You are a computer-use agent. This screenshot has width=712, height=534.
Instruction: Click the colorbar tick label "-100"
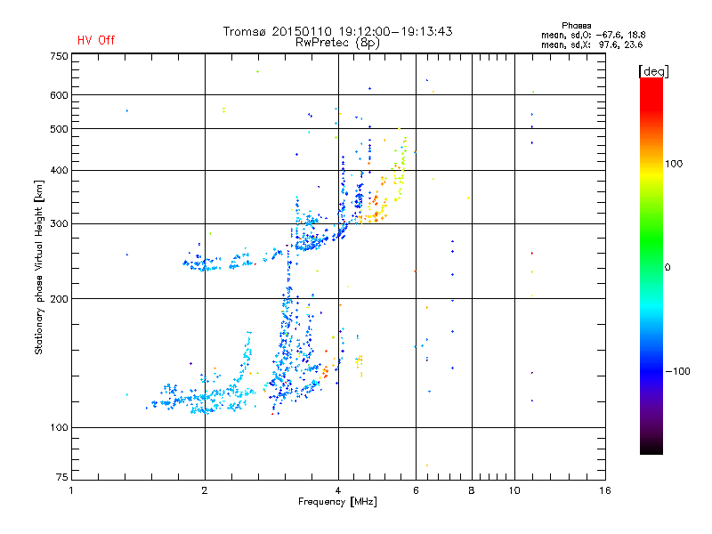677,371
